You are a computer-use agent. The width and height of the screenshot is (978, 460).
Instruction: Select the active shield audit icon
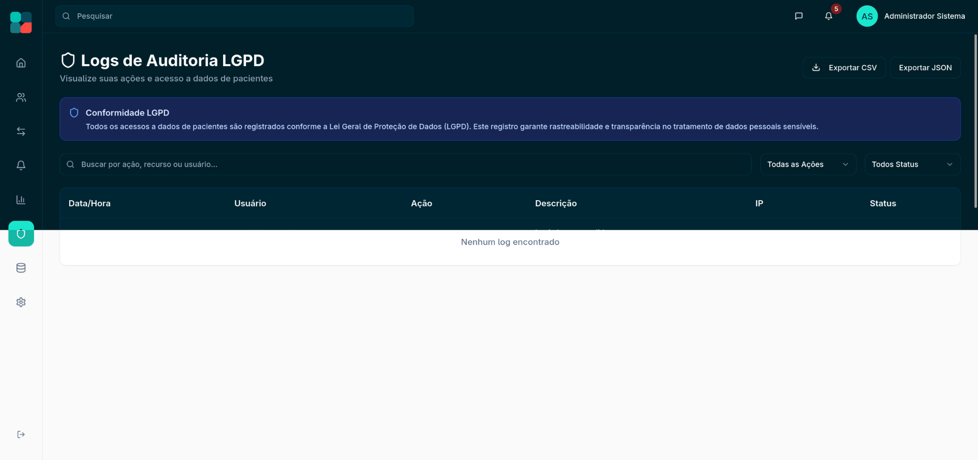(21, 234)
